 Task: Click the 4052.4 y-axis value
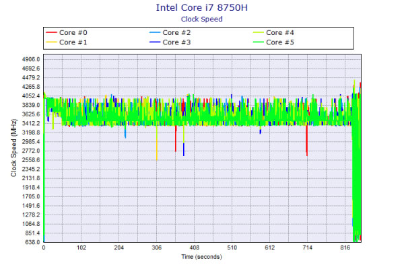[31, 96]
